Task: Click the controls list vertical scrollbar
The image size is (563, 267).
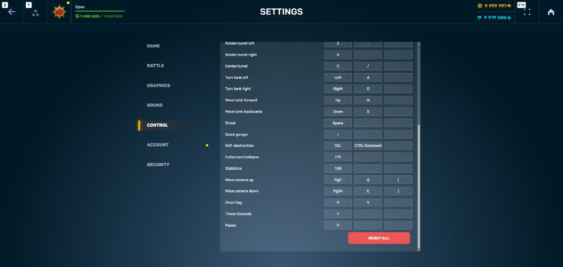Action: (x=418, y=188)
